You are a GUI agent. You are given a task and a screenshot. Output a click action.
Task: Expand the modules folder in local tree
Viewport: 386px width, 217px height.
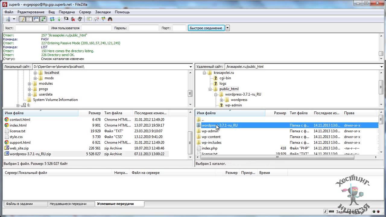click(x=30, y=83)
